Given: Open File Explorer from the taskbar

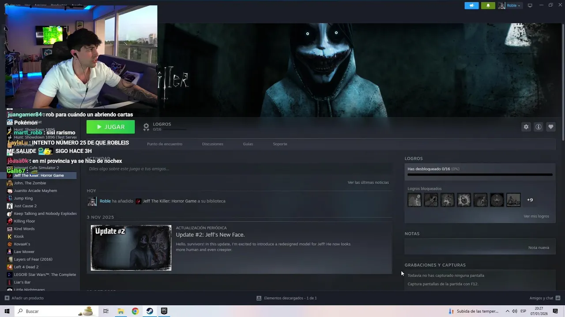Looking at the screenshot, I should [121, 311].
